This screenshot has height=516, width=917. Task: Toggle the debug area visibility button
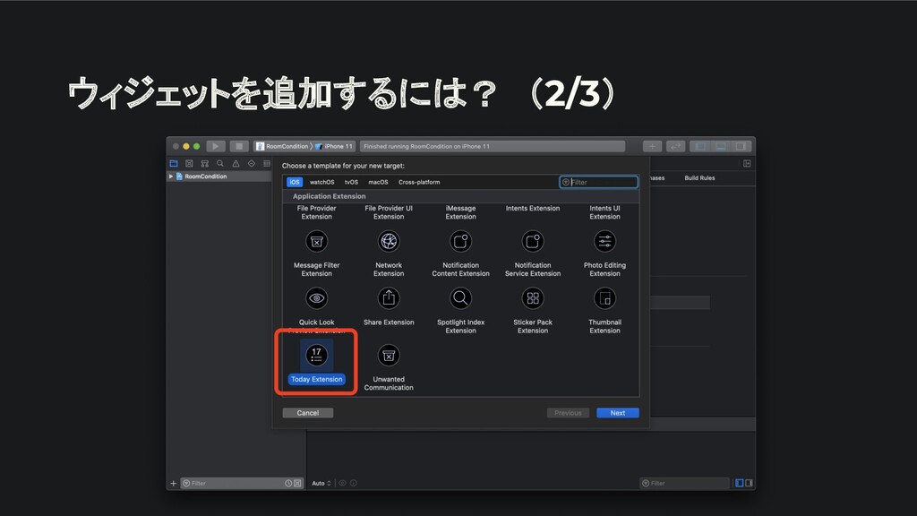721,146
